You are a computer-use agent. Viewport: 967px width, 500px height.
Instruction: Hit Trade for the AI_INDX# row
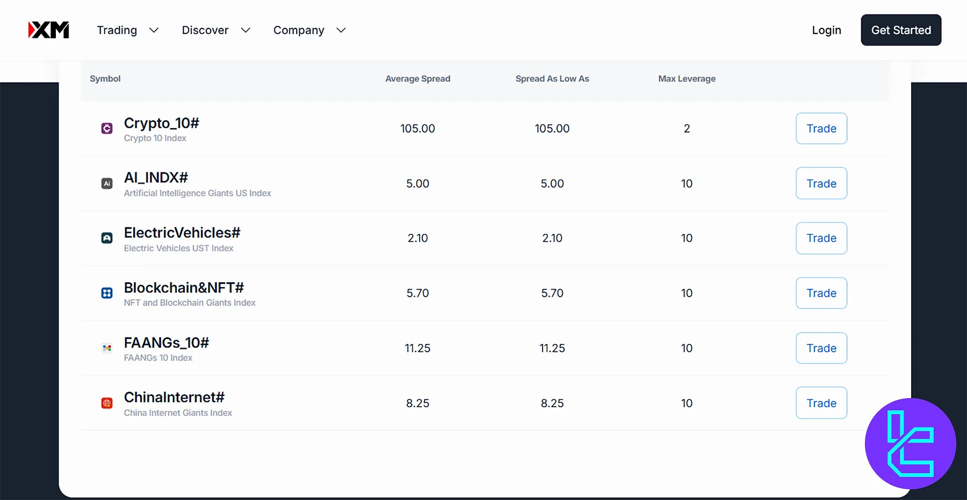coord(821,183)
